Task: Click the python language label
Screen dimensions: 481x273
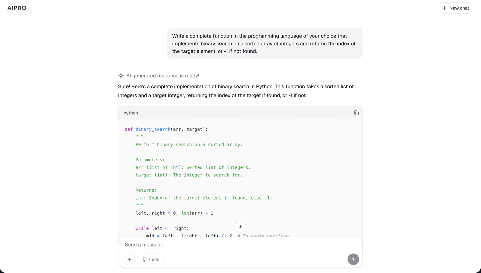Action: 131,113
